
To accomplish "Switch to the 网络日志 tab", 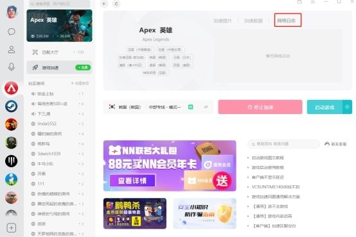I will click(287, 21).
